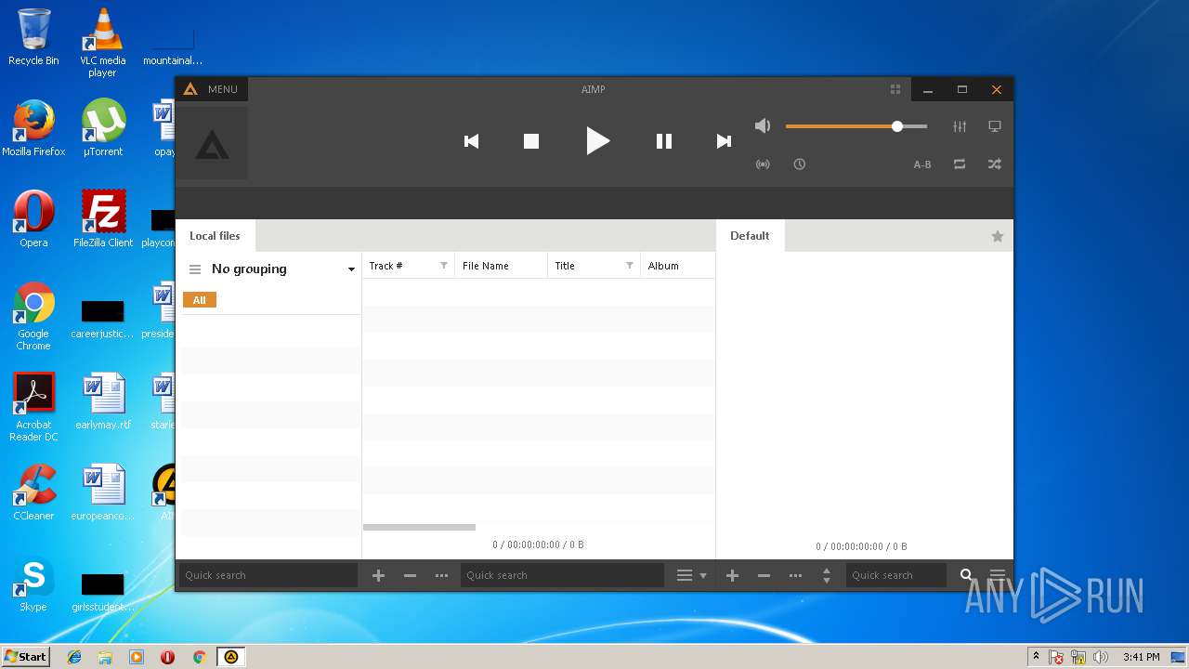The height and width of the screenshot is (669, 1189).
Task: Select the All group filter
Action: (x=200, y=300)
